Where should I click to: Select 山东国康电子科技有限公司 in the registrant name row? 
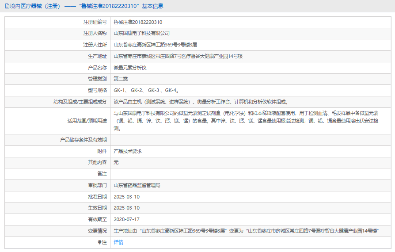coord(141,33)
